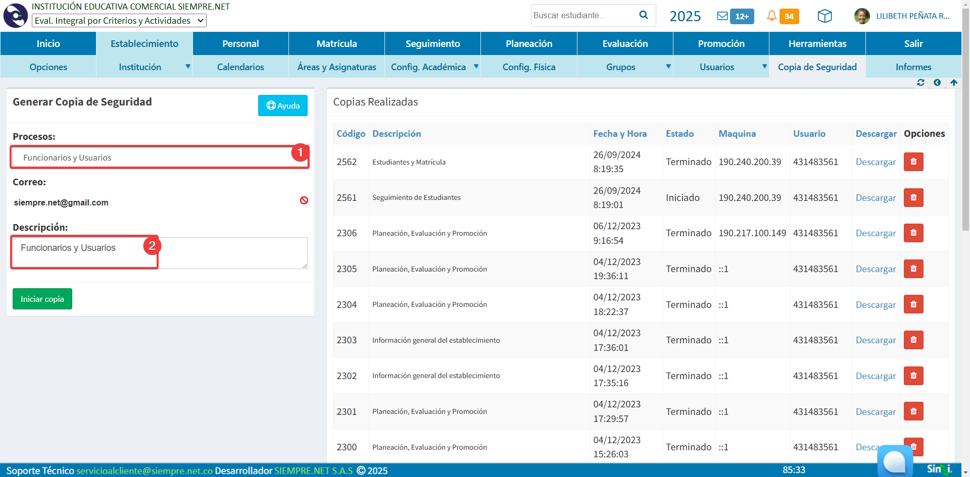Screen dimensions: 970x477
Task: Click the scroll-to-top arrow icon
Action: pyautogui.click(x=954, y=82)
